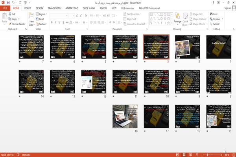Viewport: 236px width, 157px height.
Task: Switch to SLIDE SHOW tab
Action: pos(89,8)
